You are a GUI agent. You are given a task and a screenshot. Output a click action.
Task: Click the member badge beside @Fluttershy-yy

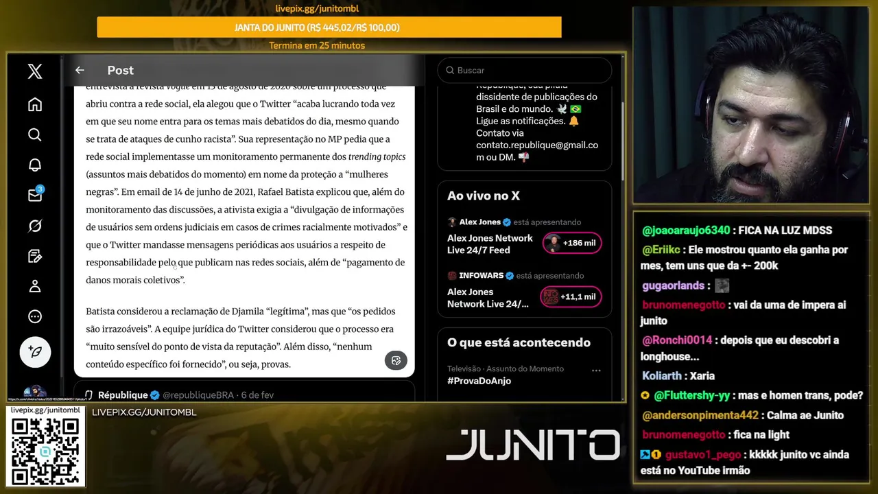tap(645, 396)
